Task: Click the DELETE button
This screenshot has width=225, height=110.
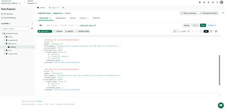Action: tap(69, 31)
